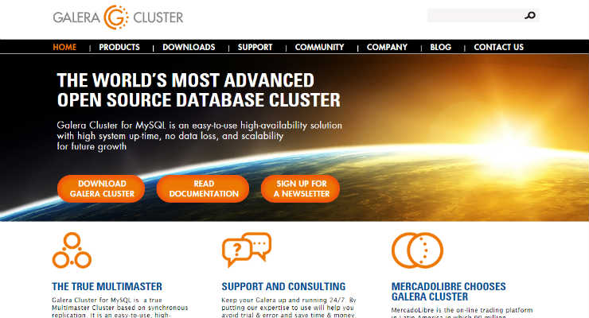The width and height of the screenshot is (589, 318).
Task: Open MercadoLibre Chooses Galera Cluster heading
Action: click(448, 292)
